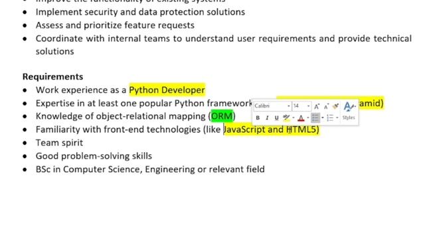Expand the bullet library dropdown arrow
The height and width of the screenshot is (239, 425).
click(x=323, y=118)
